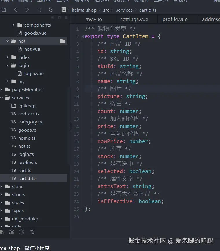The width and height of the screenshot is (220, 251).
Task: Click the uni_modules folder icon
Action: 8,219
